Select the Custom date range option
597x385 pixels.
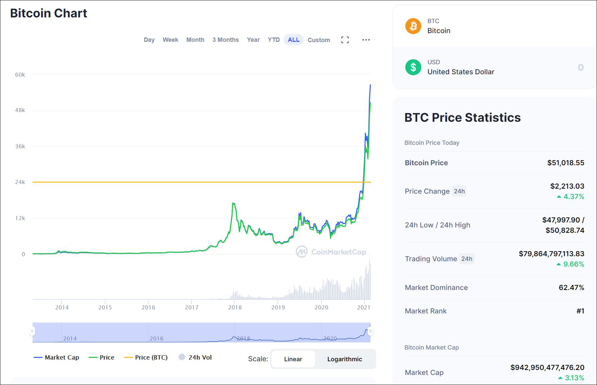point(319,40)
